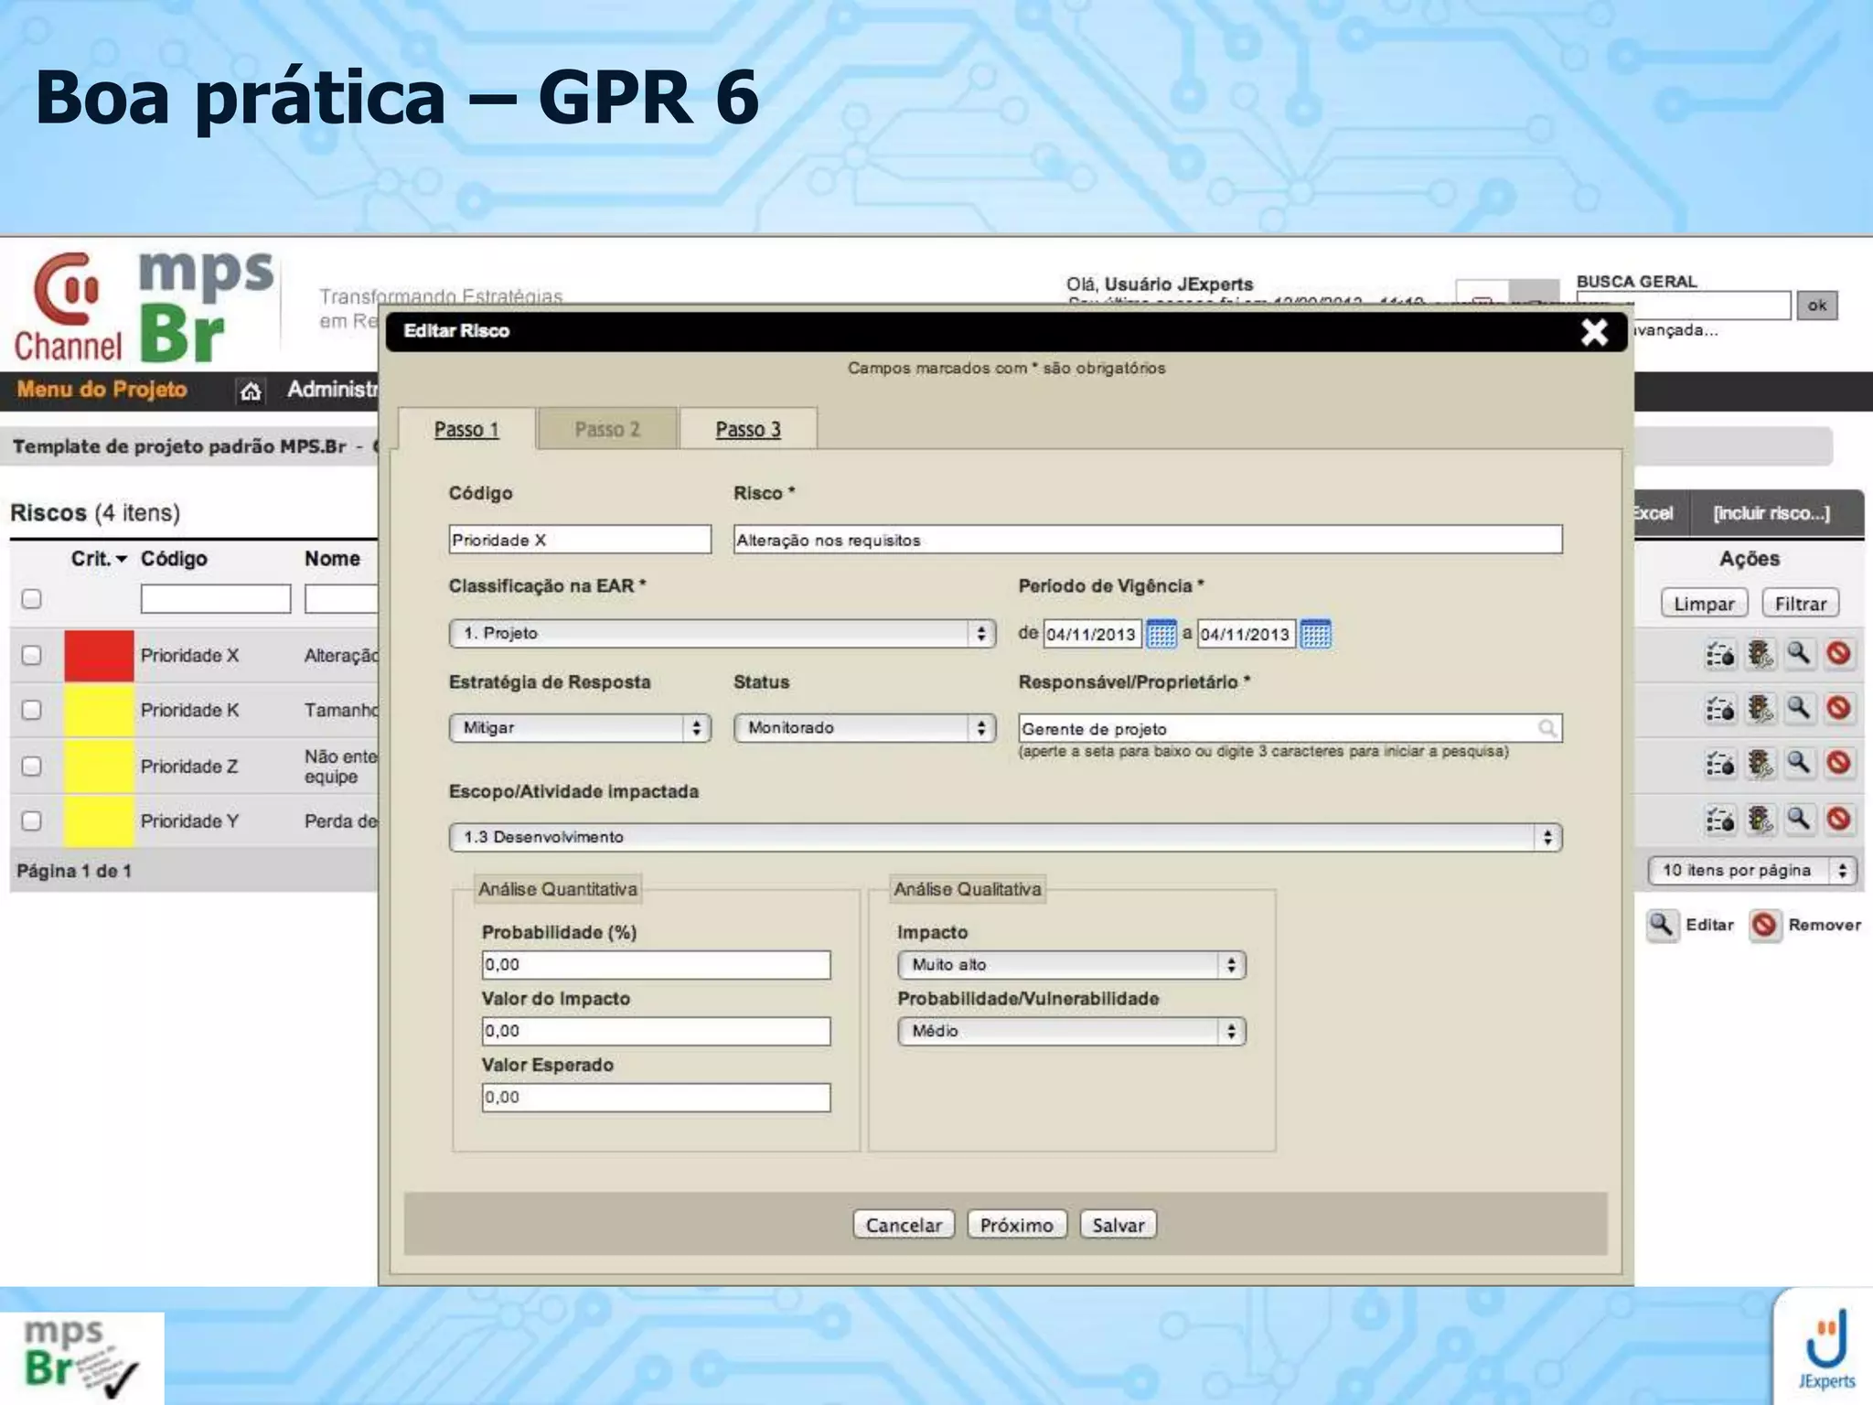Image resolution: width=1873 pixels, height=1405 pixels.
Task: Check the Prioridade X row checkbox
Action: [32, 655]
